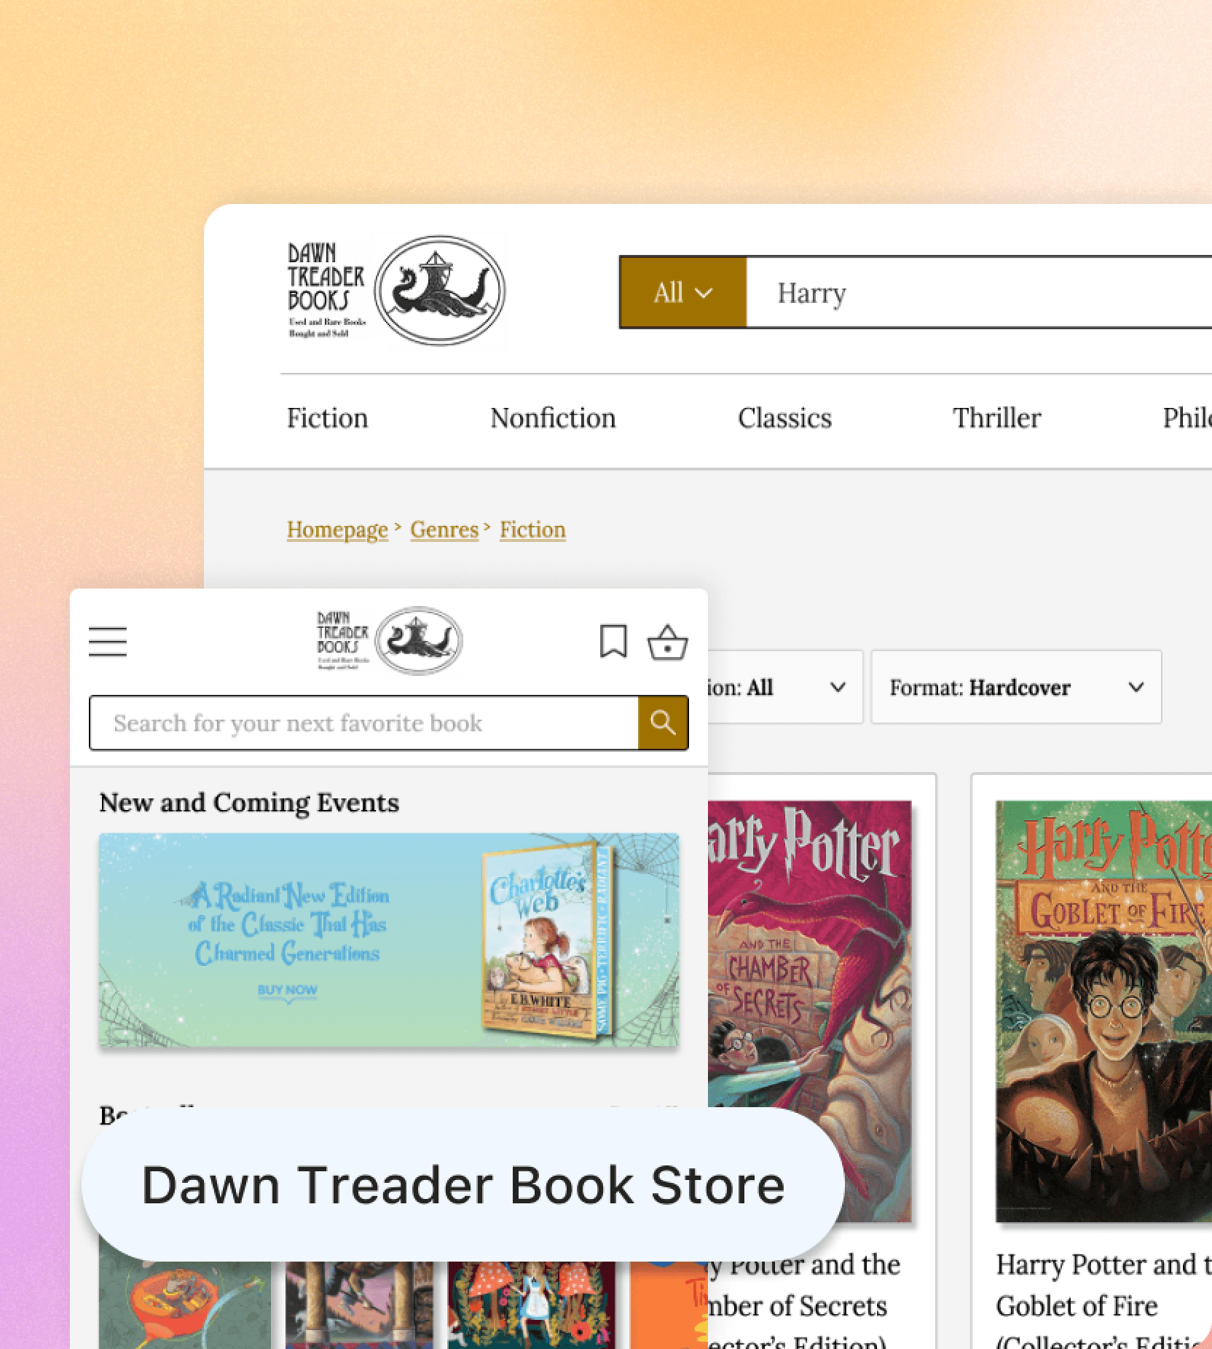1212x1349 pixels.
Task: Open the Goblet of Fire book cover
Action: [1103, 1011]
